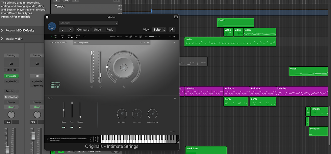331x154 pixels.
Task: Click the plugin window popout icon in title bar
Action: (x=176, y=17)
